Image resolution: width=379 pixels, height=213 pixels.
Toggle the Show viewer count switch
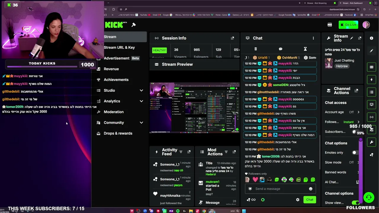[x=356, y=203]
